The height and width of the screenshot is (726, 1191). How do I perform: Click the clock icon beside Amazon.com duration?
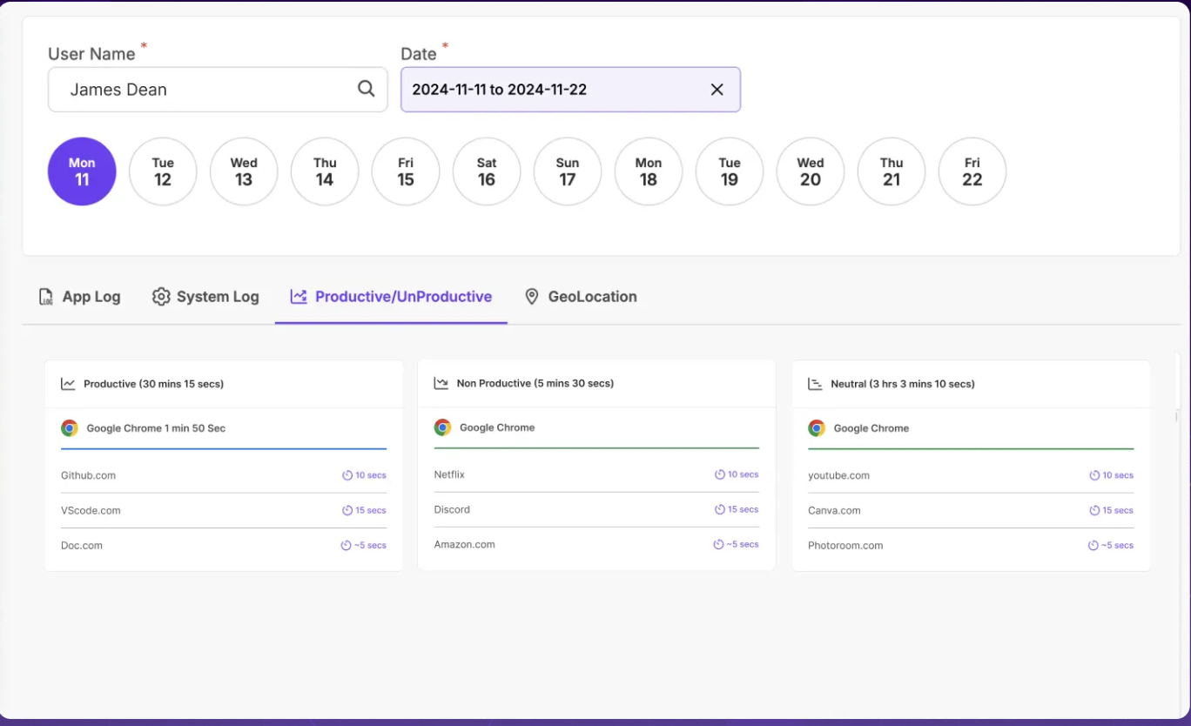pyautogui.click(x=718, y=544)
